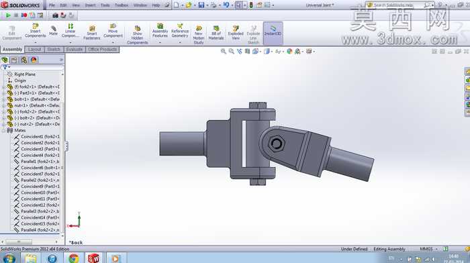470x263 pixels.
Task: Click Zoom to Fit icon
Action: tap(224, 52)
